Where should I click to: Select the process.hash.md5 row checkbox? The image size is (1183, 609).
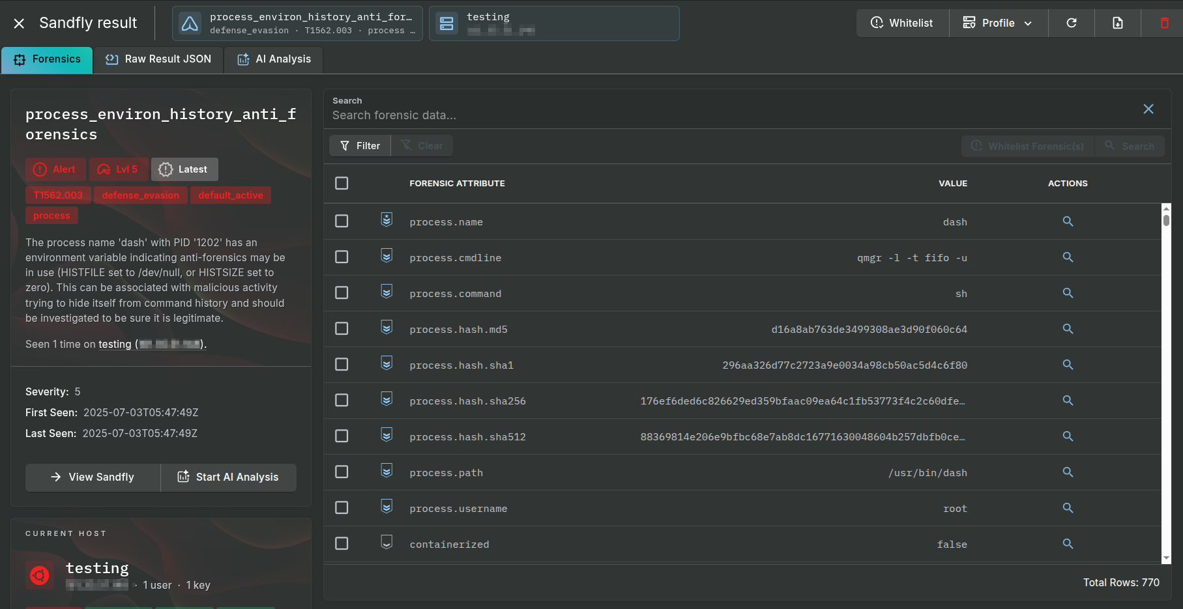click(342, 329)
